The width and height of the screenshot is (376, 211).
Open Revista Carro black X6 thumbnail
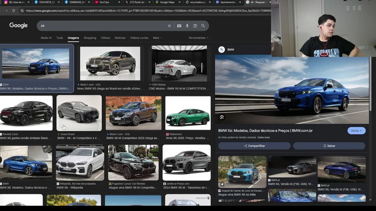point(26,113)
